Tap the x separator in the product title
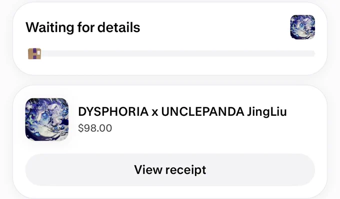This screenshot has width=340, height=199. tap(155, 113)
